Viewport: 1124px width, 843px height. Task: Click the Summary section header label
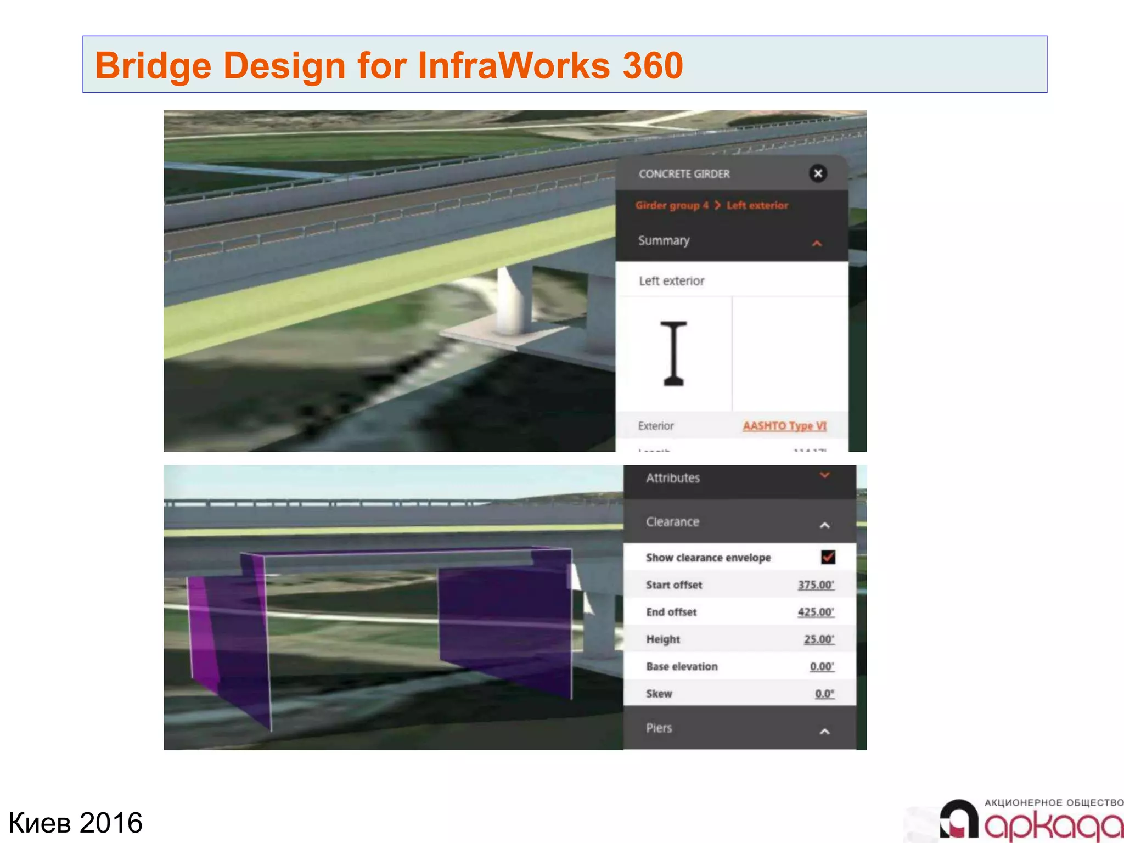664,241
